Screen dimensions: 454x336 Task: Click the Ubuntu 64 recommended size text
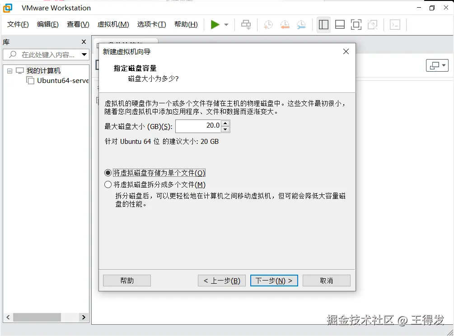coord(162,142)
